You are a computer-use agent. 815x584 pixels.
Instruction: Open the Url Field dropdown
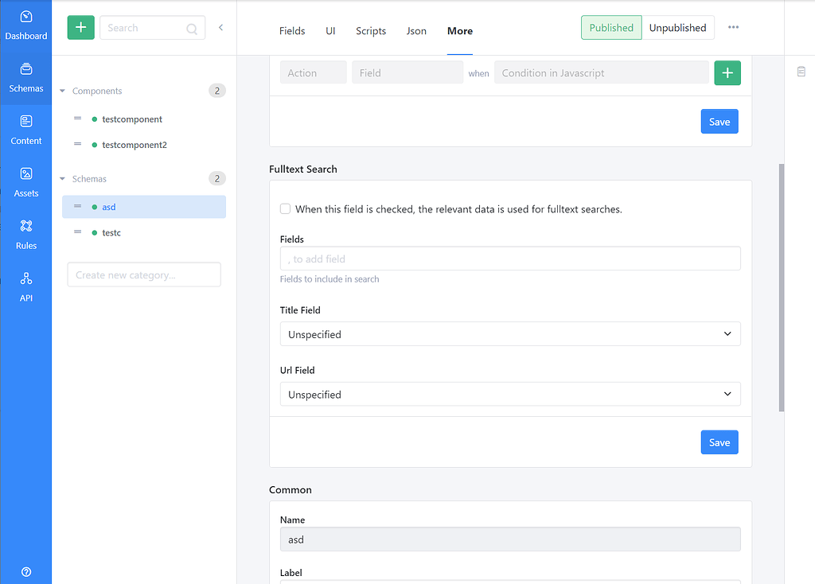[x=509, y=394]
